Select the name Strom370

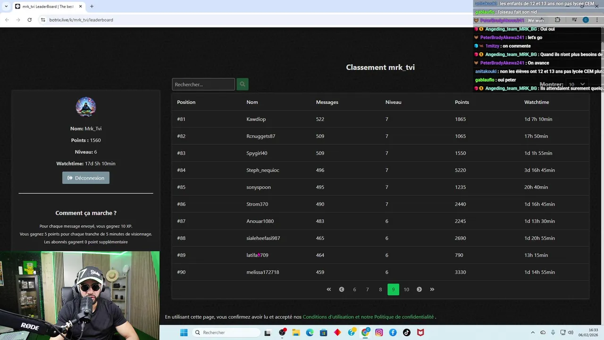pyautogui.click(x=257, y=204)
